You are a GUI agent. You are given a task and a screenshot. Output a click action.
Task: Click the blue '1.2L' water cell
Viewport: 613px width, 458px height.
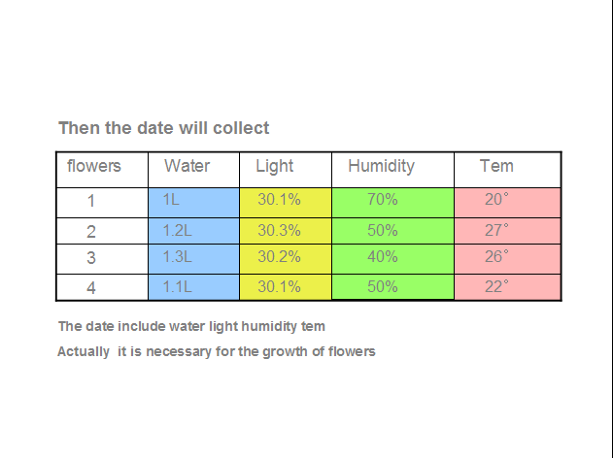pyautogui.click(x=194, y=231)
